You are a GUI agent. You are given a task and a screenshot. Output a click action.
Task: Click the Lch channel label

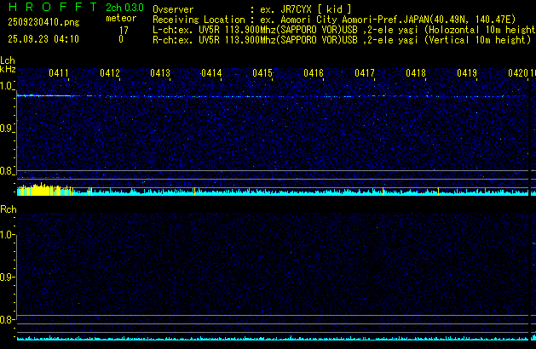(x=8, y=60)
